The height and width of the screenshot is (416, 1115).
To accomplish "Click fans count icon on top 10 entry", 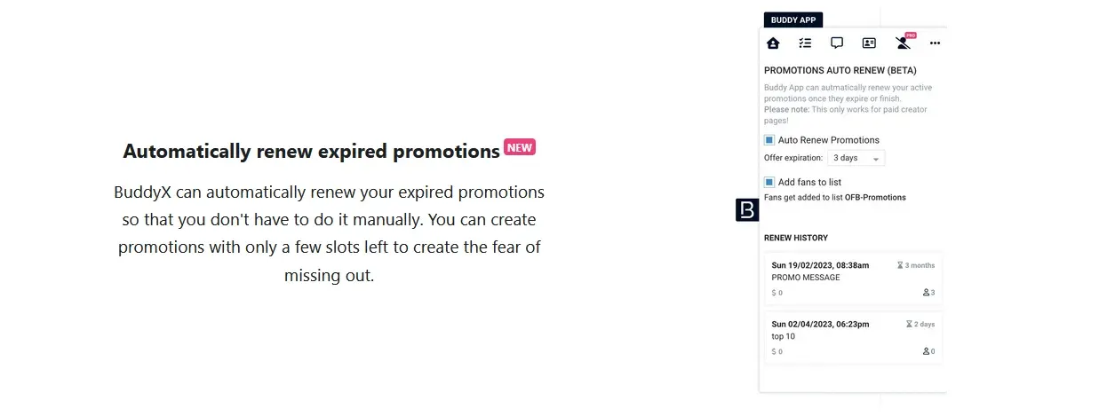I will pyautogui.click(x=927, y=351).
